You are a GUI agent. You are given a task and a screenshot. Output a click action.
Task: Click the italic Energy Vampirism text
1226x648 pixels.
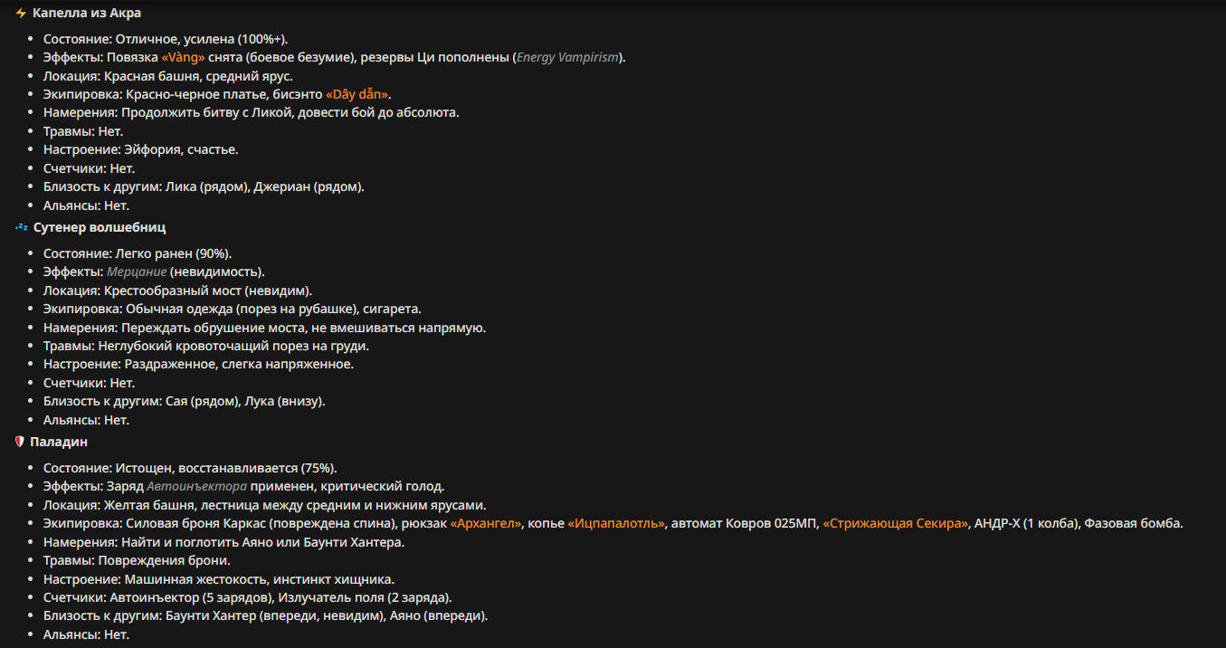[567, 57]
